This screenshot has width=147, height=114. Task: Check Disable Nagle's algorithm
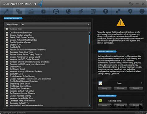(7, 35)
